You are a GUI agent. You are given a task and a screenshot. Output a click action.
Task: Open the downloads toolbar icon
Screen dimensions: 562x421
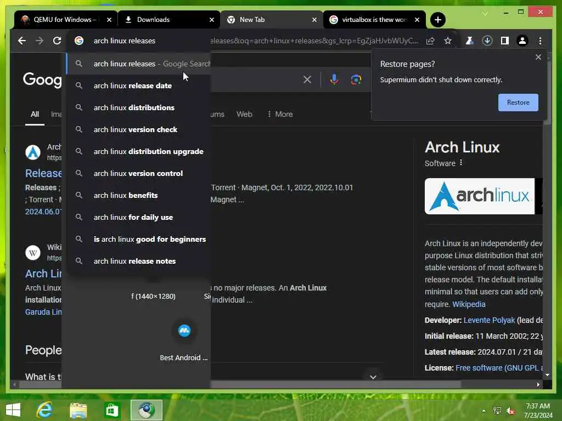(487, 41)
